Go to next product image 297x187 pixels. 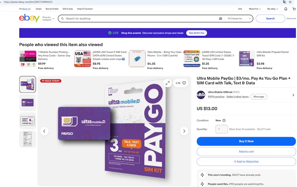(x=184, y=131)
